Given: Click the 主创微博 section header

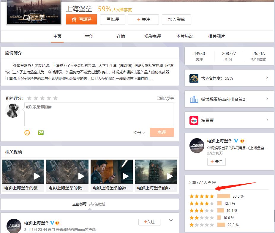Looking at the screenshot, I should click(79, 204).
